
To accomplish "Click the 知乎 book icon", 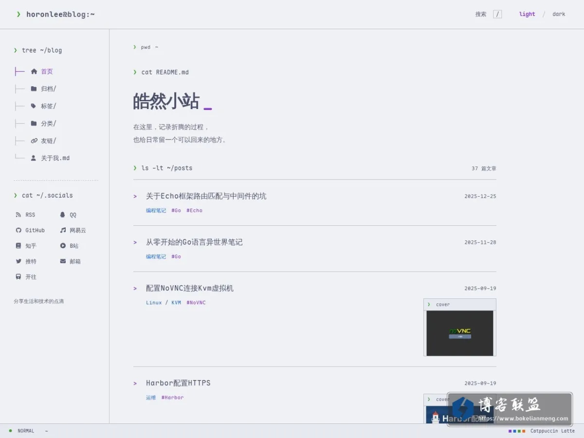I will point(18,246).
